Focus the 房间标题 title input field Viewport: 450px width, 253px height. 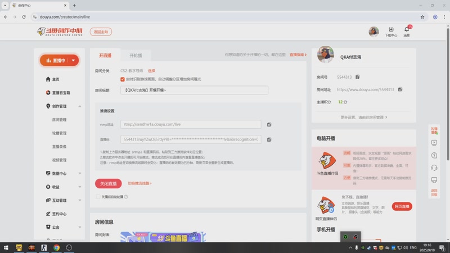click(194, 90)
